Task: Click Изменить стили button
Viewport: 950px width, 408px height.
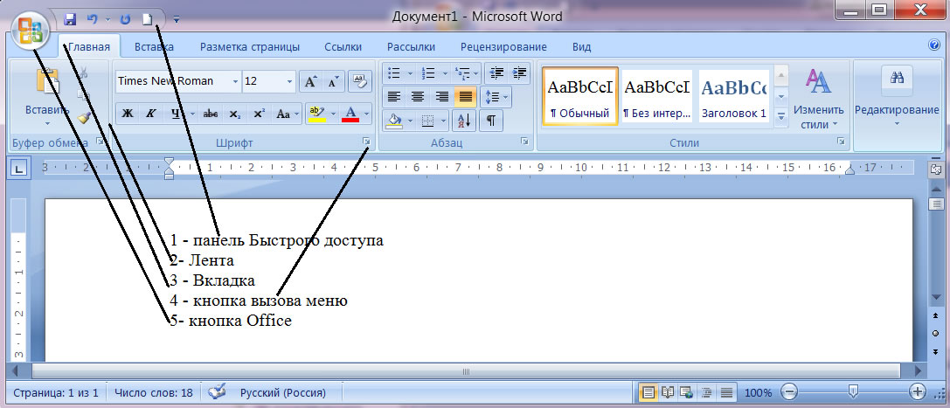Action: click(x=819, y=98)
